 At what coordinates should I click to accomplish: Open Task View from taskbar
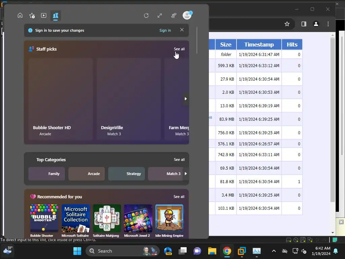pyautogui.click(x=183, y=251)
